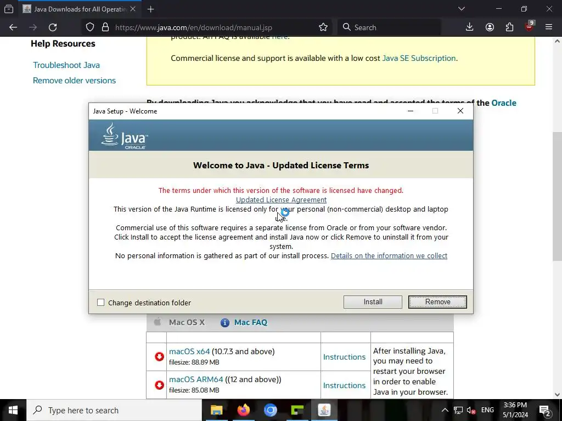
Task: Minimize the Java Setup dialog
Action: tap(411, 111)
